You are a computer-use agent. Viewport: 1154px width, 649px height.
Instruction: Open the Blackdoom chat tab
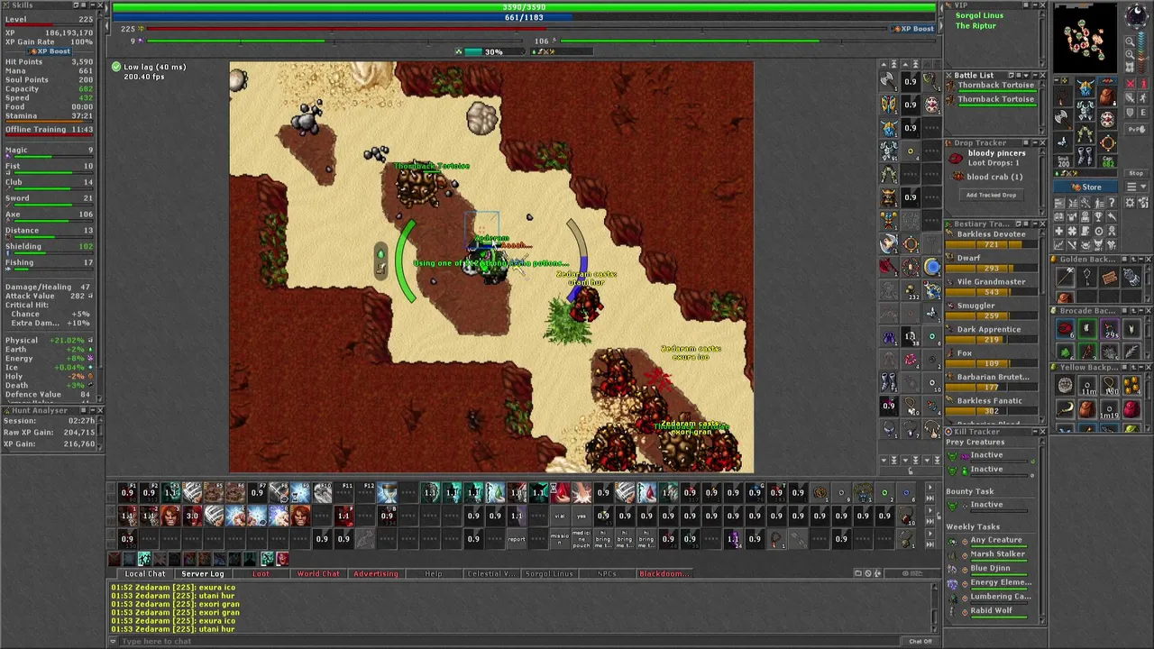(x=664, y=574)
